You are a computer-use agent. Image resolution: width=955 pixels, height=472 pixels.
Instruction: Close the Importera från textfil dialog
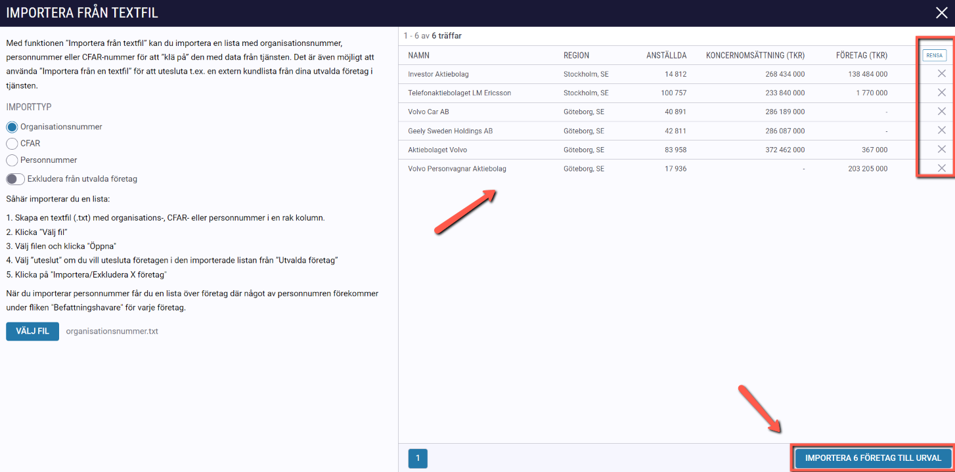pyautogui.click(x=941, y=12)
